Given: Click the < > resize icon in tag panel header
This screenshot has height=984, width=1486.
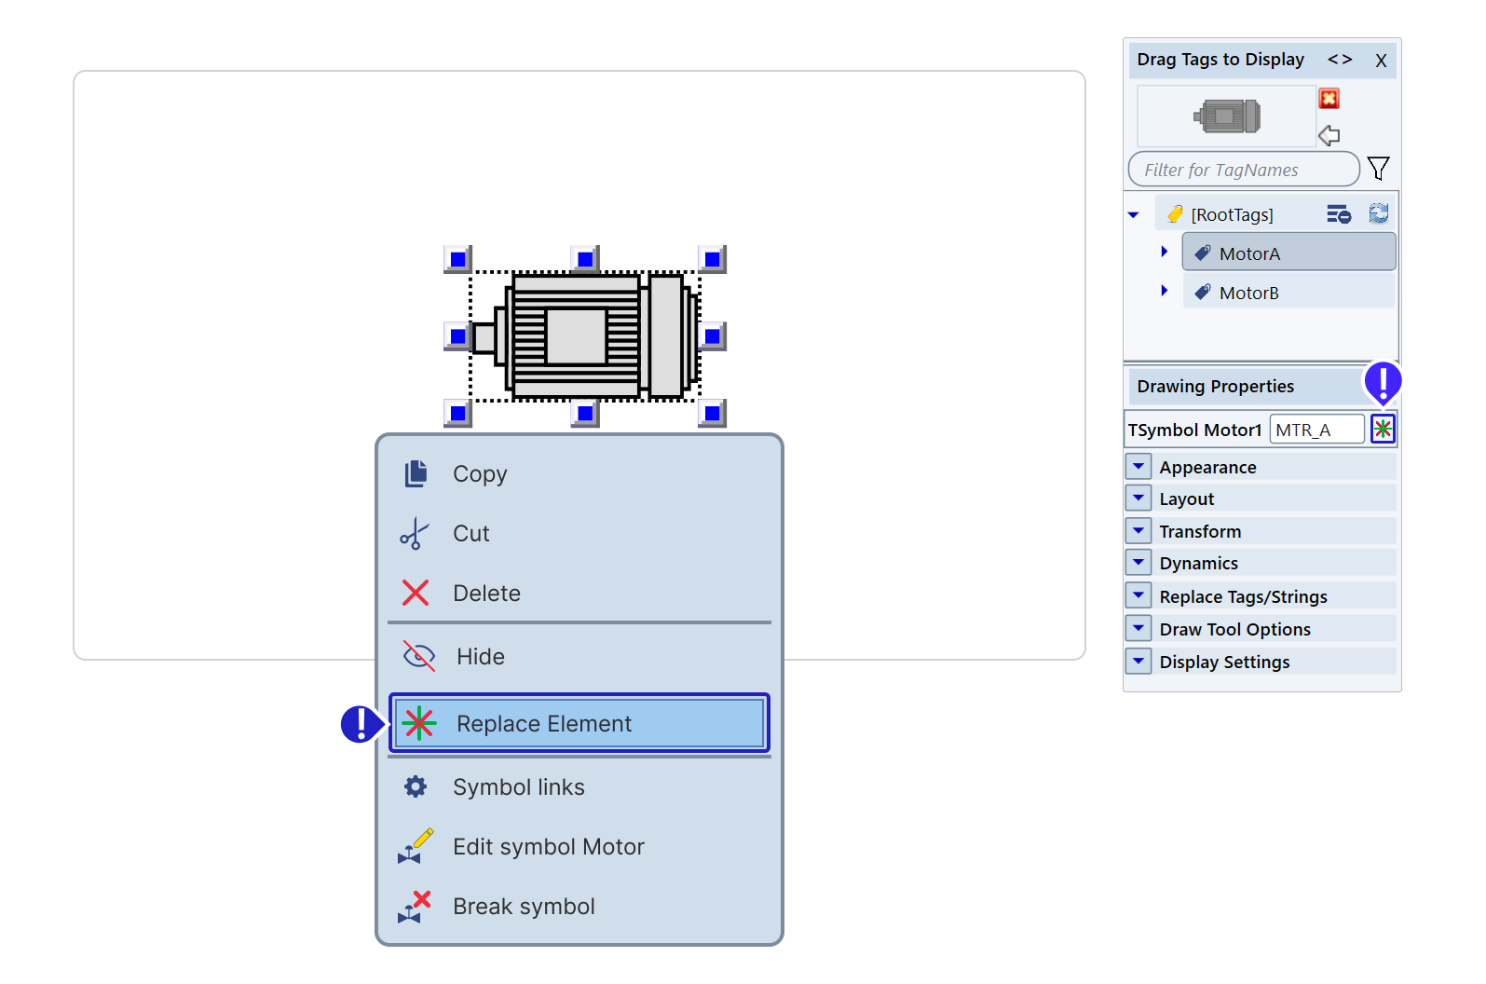Looking at the screenshot, I should (1340, 60).
